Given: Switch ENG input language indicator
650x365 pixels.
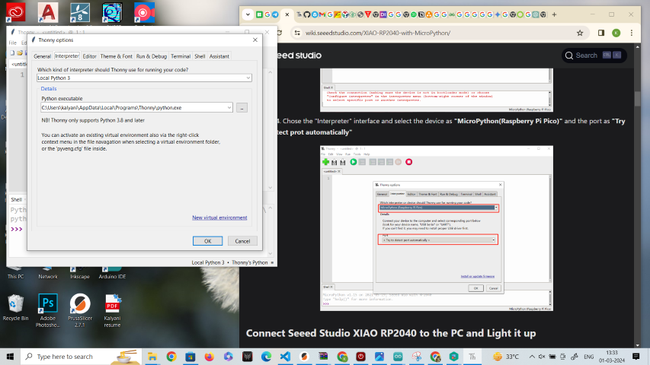Looking at the screenshot, I should (588, 357).
